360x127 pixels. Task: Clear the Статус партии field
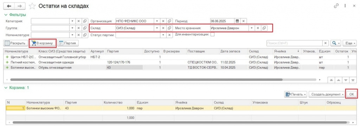click(x=169, y=35)
